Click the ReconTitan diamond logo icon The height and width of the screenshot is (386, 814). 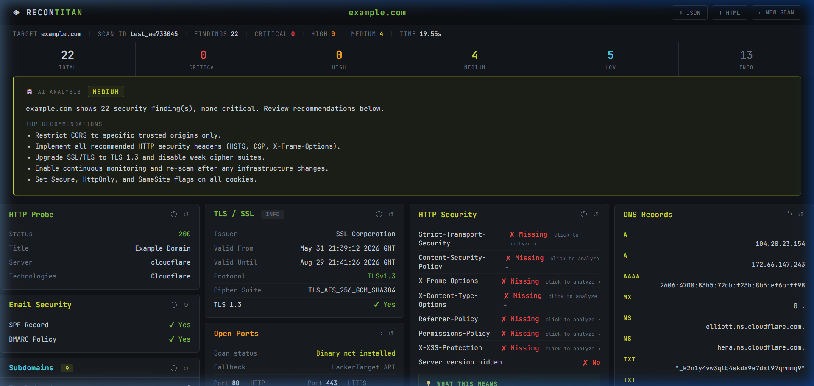16,13
